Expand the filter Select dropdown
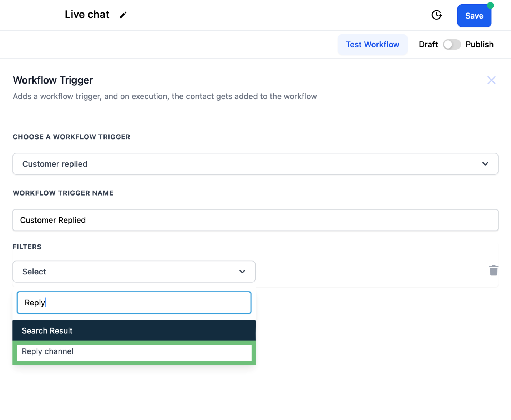511x420 pixels. point(134,272)
